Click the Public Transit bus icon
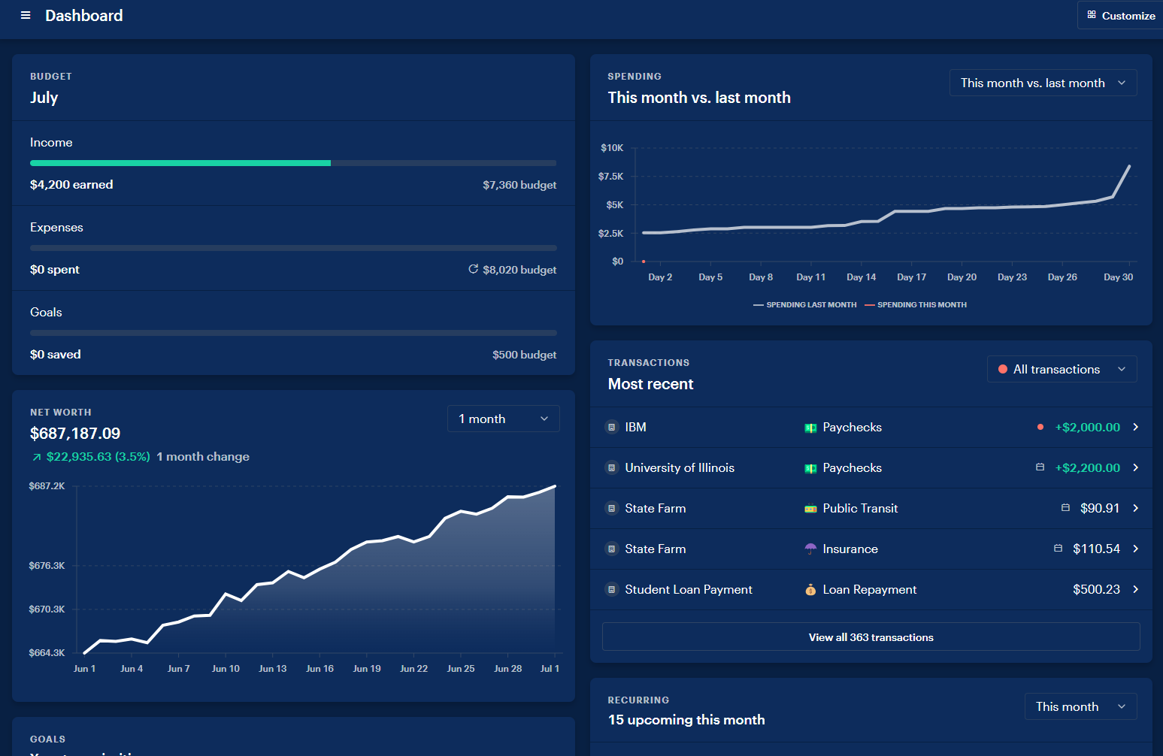 point(810,509)
